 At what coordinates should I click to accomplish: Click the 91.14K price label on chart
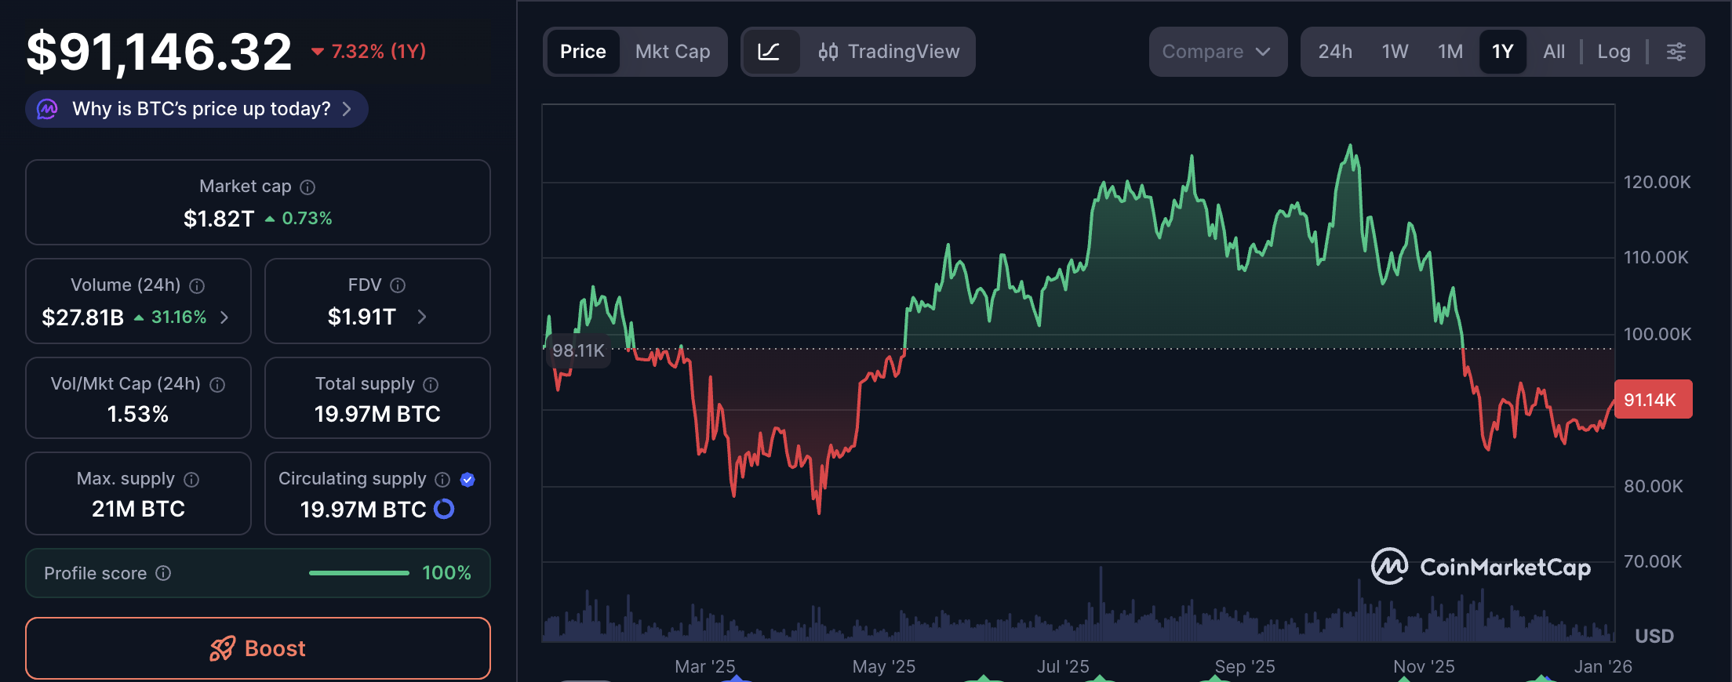tap(1654, 399)
